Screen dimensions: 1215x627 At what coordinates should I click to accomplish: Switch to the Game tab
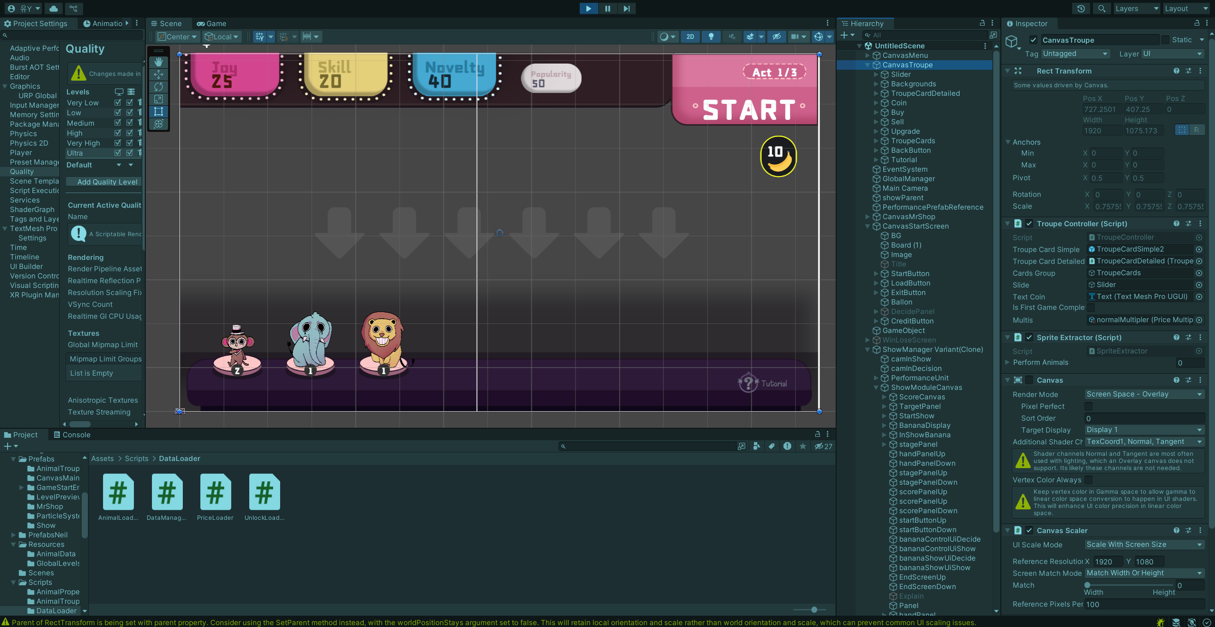(212, 23)
